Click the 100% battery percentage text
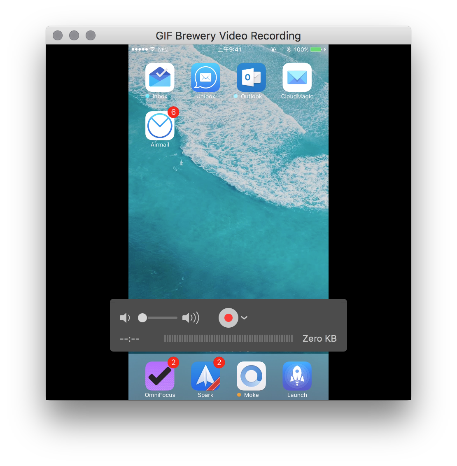The image size is (457, 466). [301, 50]
